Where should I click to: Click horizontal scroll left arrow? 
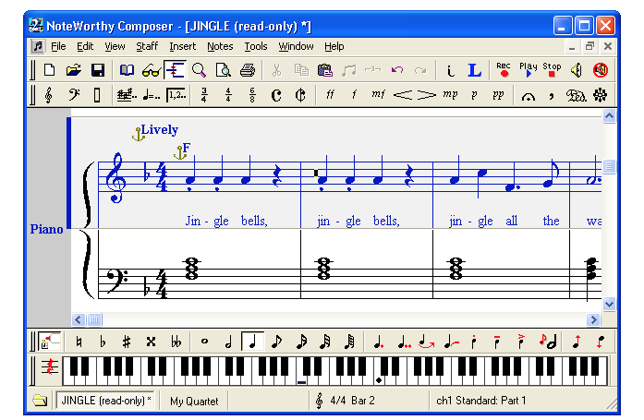(79, 319)
